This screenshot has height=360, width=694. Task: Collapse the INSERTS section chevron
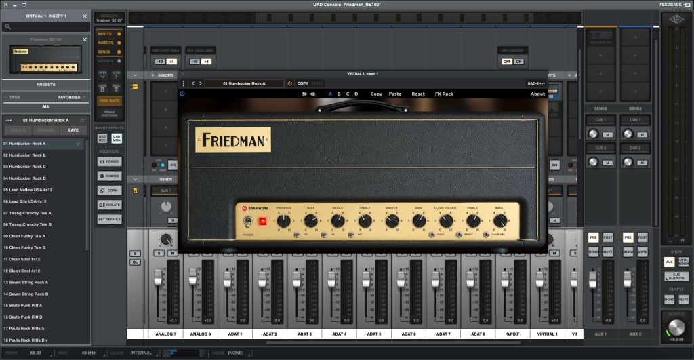pos(135,75)
